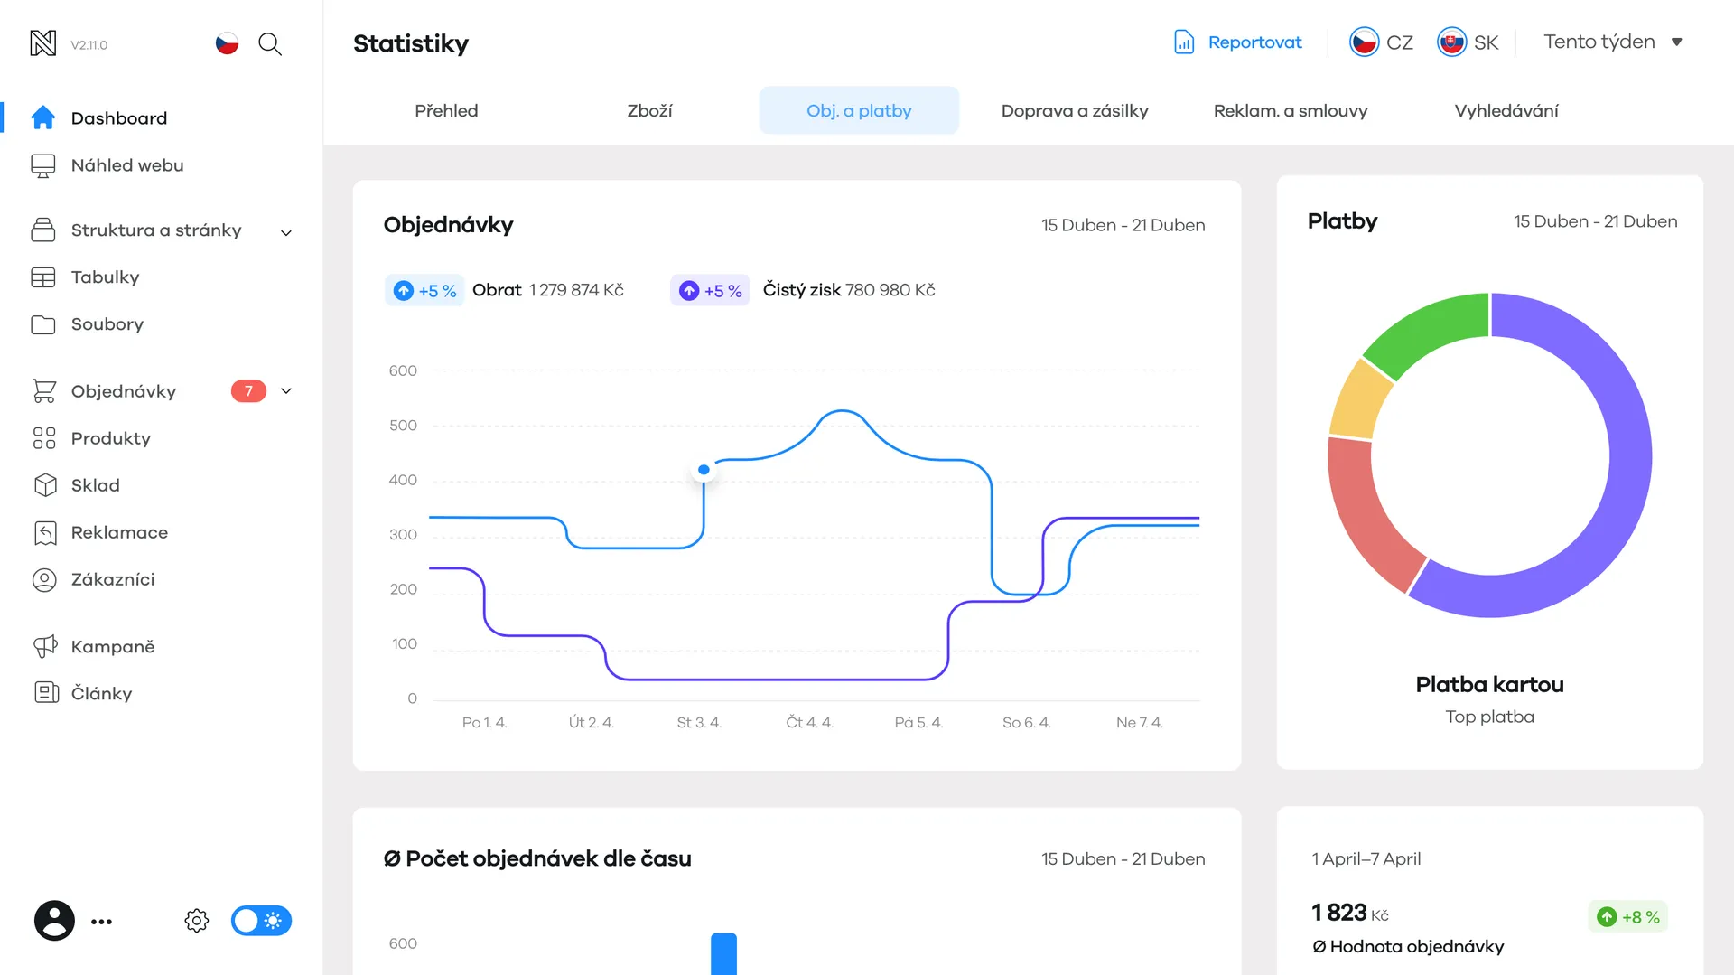Click the app logo icon
Image resolution: width=1734 pixels, height=975 pixels.
tap(43, 42)
